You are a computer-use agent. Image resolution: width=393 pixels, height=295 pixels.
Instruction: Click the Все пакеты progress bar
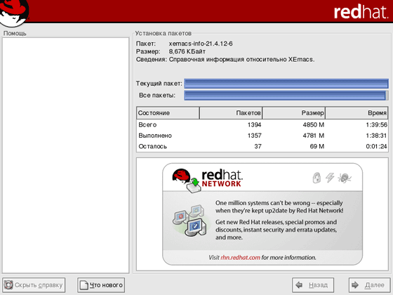[286, 96]
